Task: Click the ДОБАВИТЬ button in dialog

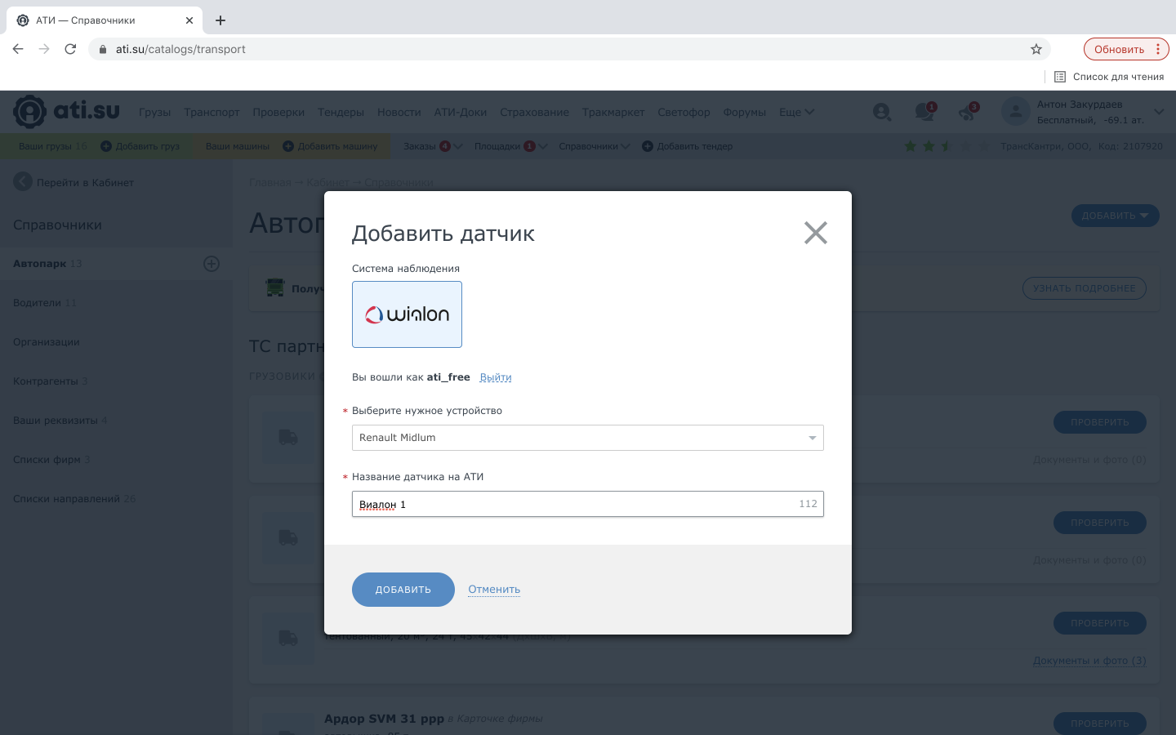Action: pos(403,590)
